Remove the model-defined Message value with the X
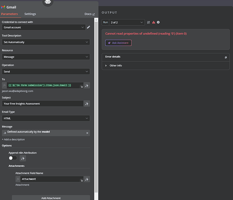233x200 pixels. coord(87,133)
